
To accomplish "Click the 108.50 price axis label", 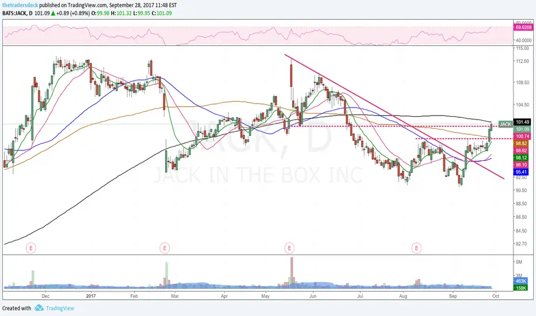I will tap(522, 83).
